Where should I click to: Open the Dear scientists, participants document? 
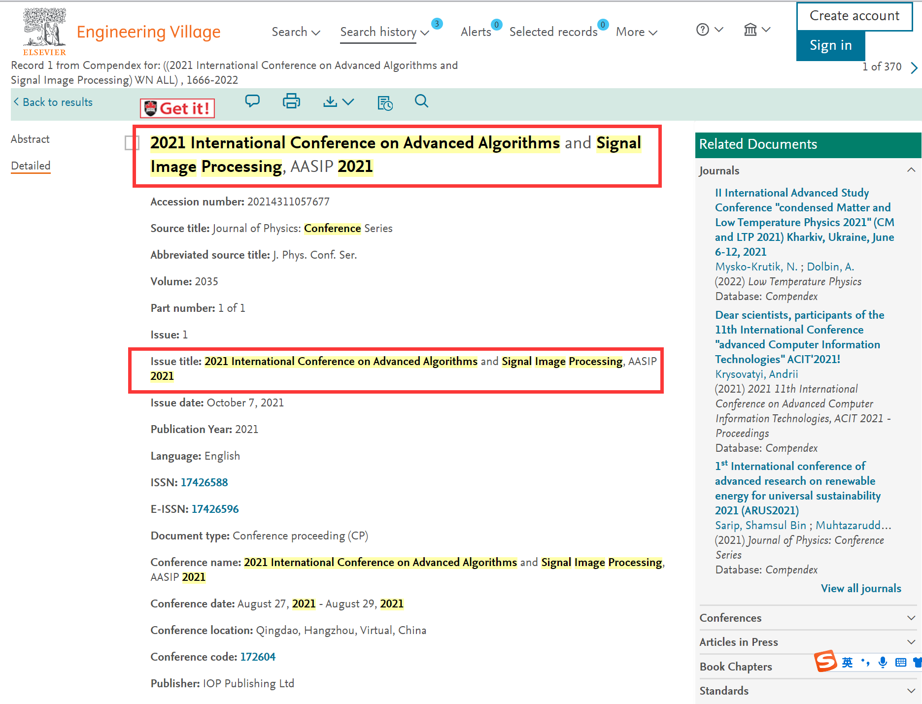[800, 337]
